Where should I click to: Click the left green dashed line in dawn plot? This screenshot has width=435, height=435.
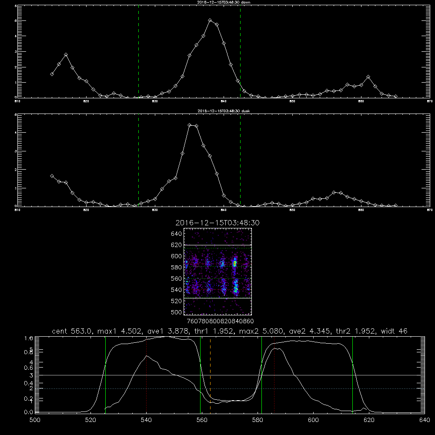[138, 51]
